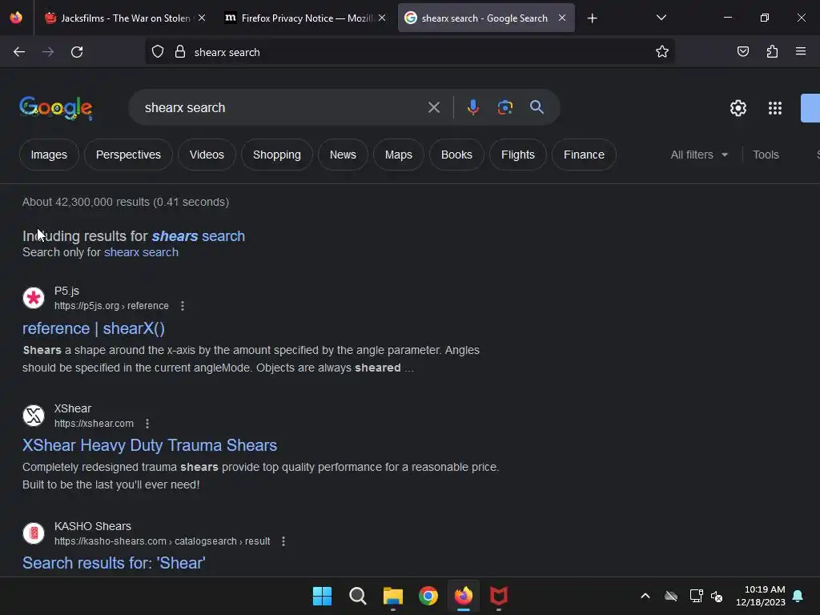The width and height of the screenshot is (820, 615).
Task: Launch Google Chrome from taskbar
Action: [x=428, y=596]
